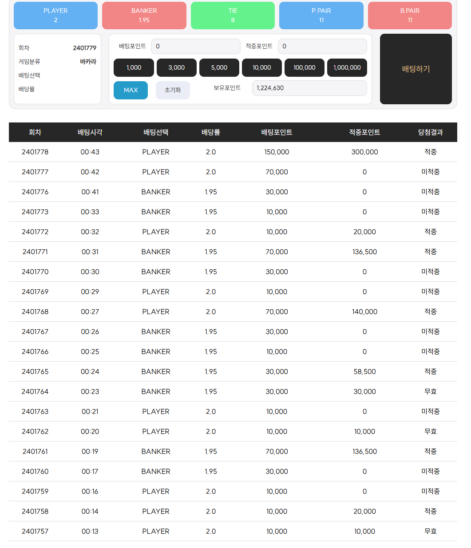Screen dimensions: 471x548
Task: Click time 00:14 in row 2401758
Action: pos(90,511)
